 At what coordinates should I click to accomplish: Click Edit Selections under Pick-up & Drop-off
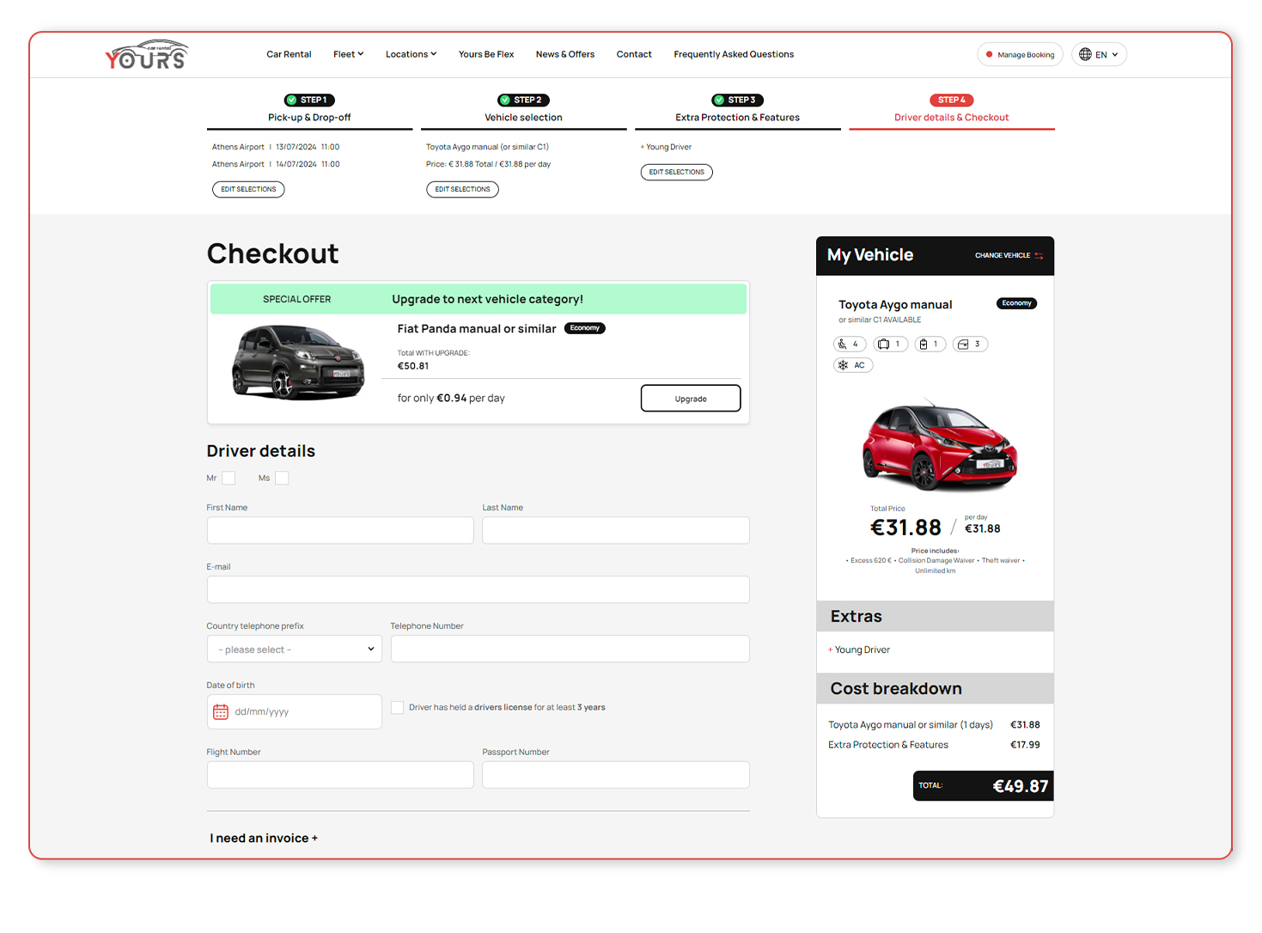248,190
